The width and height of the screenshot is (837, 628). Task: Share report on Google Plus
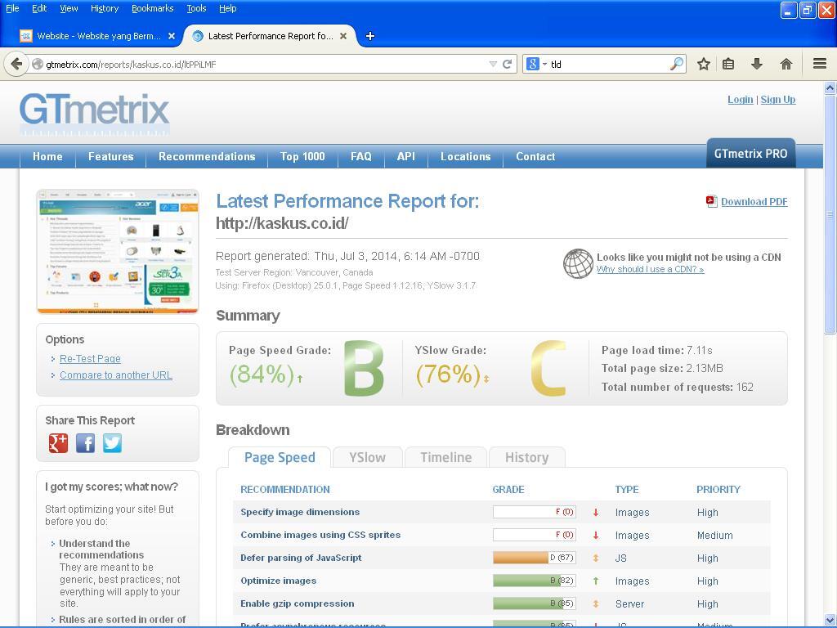point(58,443)
